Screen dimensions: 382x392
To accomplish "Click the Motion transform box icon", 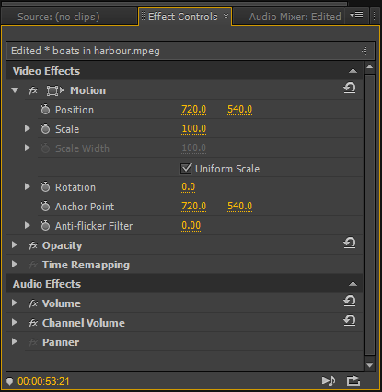I will tap(55, 90).
